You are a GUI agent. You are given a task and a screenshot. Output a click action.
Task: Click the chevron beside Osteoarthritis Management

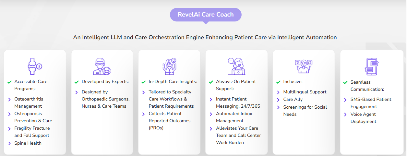coord(9,99)
